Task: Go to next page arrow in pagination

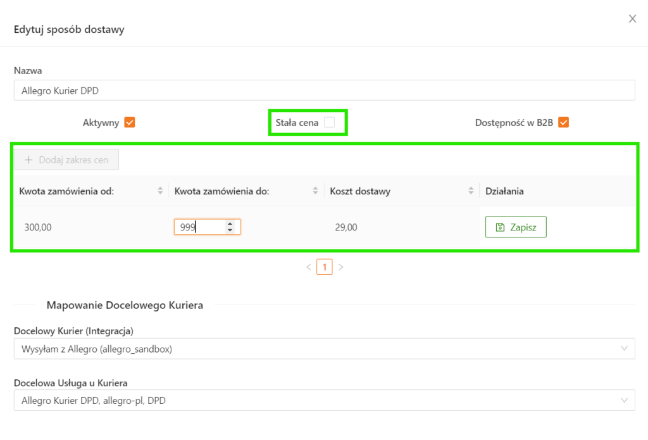Action: (340, 267)
